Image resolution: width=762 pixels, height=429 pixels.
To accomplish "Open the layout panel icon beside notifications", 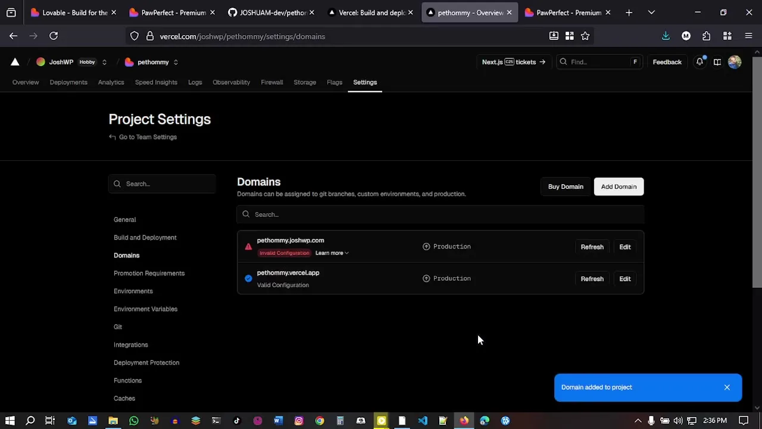I will [x=717, y=62].
